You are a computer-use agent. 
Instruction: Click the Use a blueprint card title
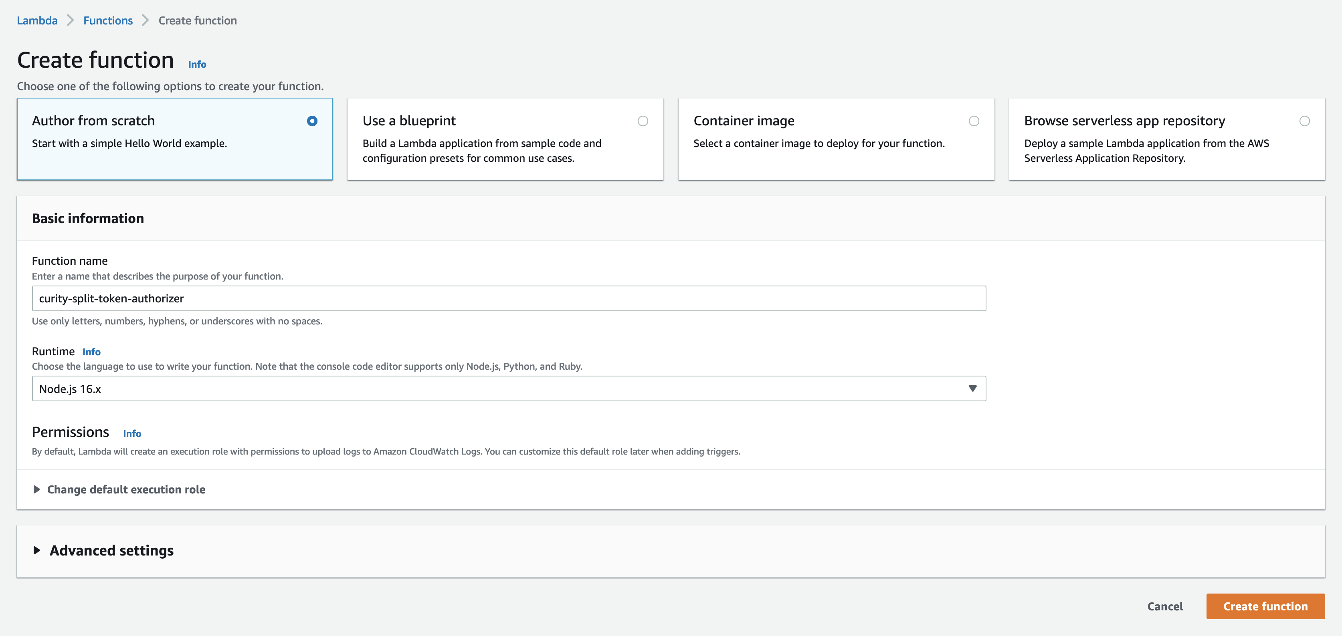point(409,121)
